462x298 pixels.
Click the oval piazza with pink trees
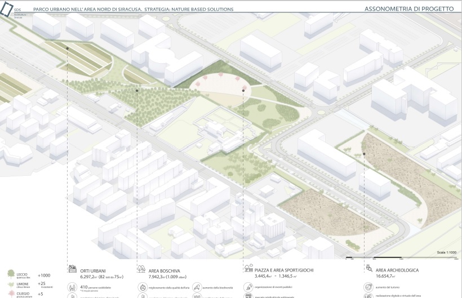pos(219,88)
